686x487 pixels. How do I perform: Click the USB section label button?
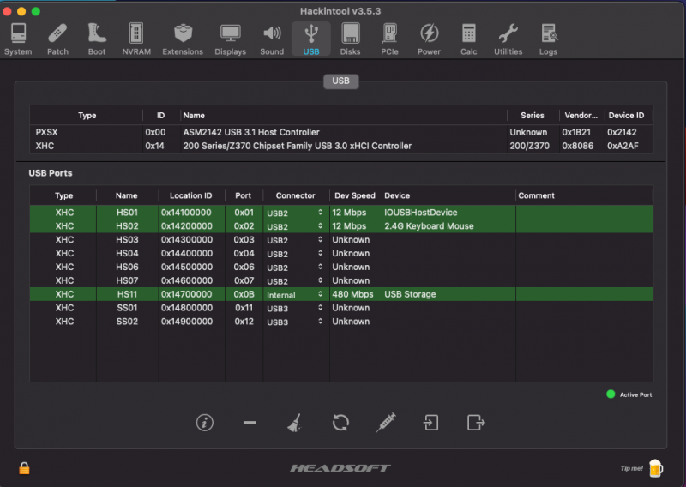(x=340, y=81)
